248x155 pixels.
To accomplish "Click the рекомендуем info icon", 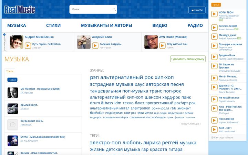I will [x=4, y=34].
